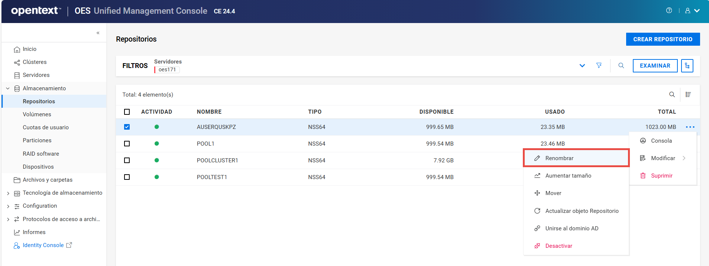Click the help question mark icon

(669, 11)
